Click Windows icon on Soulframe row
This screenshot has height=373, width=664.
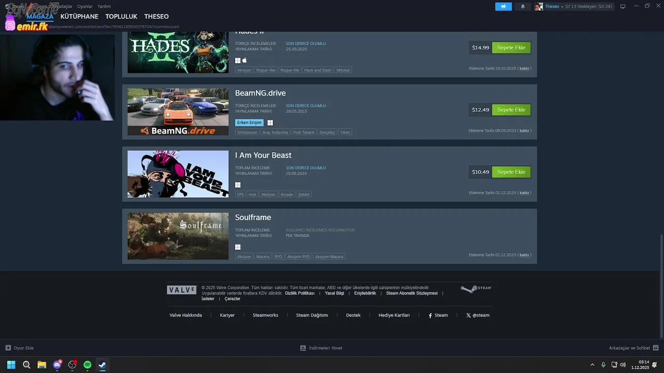[238, 247]
